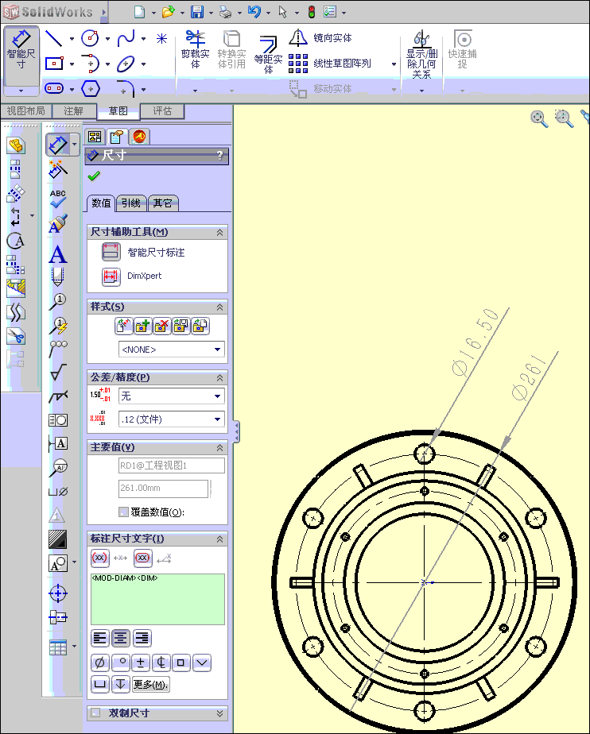Insert the centerline symbol
This screenshot has width=590, height=734.
coord(161,663)
